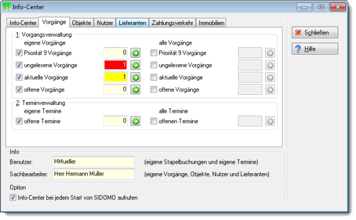Click the Schließen button
The image size is (356, 220).
314,33
